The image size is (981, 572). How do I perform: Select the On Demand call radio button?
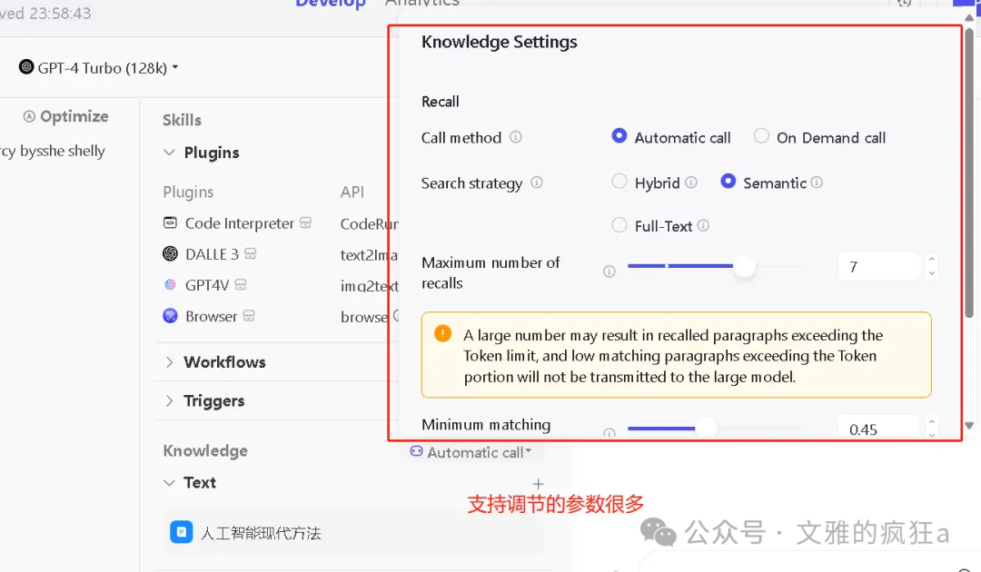(761, 136)
